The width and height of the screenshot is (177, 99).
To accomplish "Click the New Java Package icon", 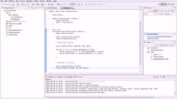I will 49,4.
